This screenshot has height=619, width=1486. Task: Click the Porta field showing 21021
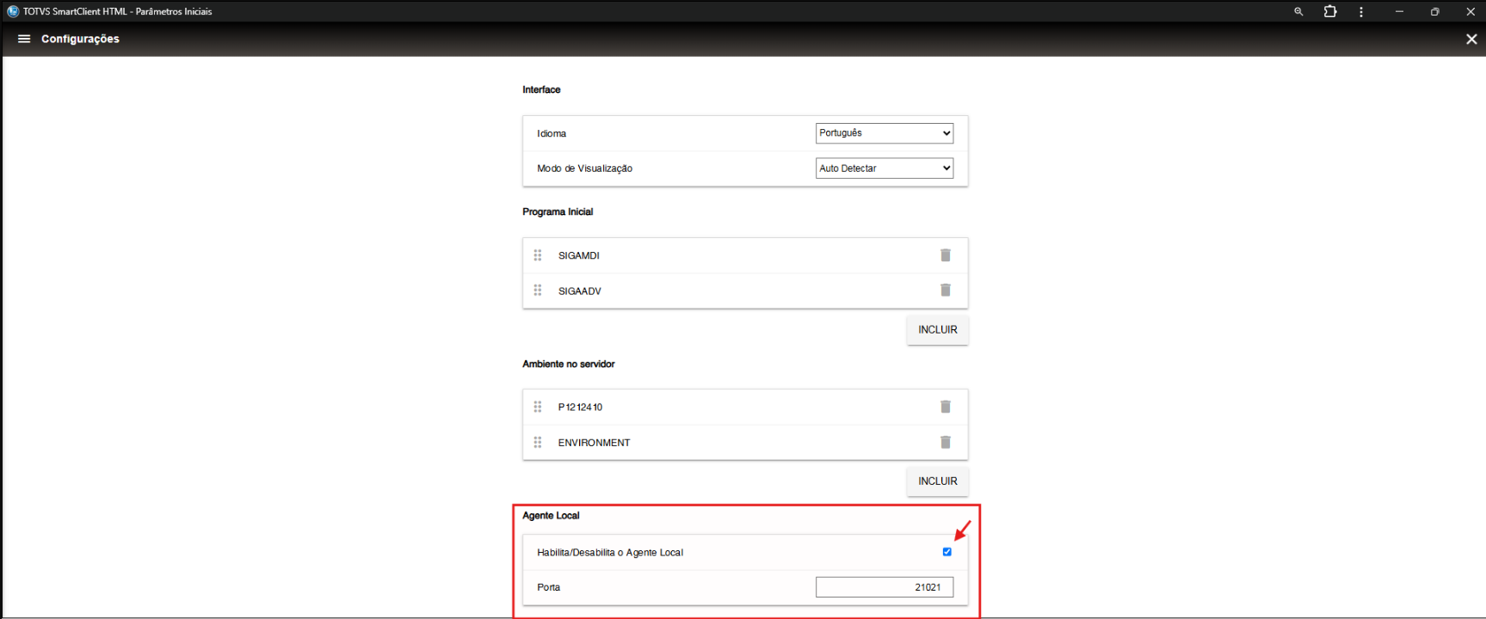885,587
